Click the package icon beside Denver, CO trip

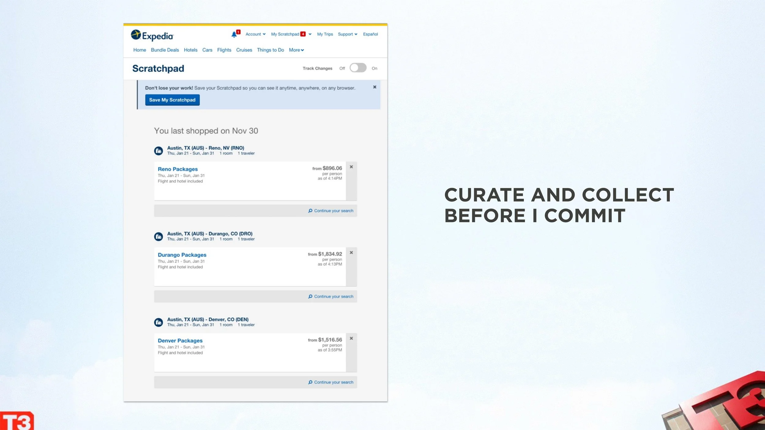[159, 322]
